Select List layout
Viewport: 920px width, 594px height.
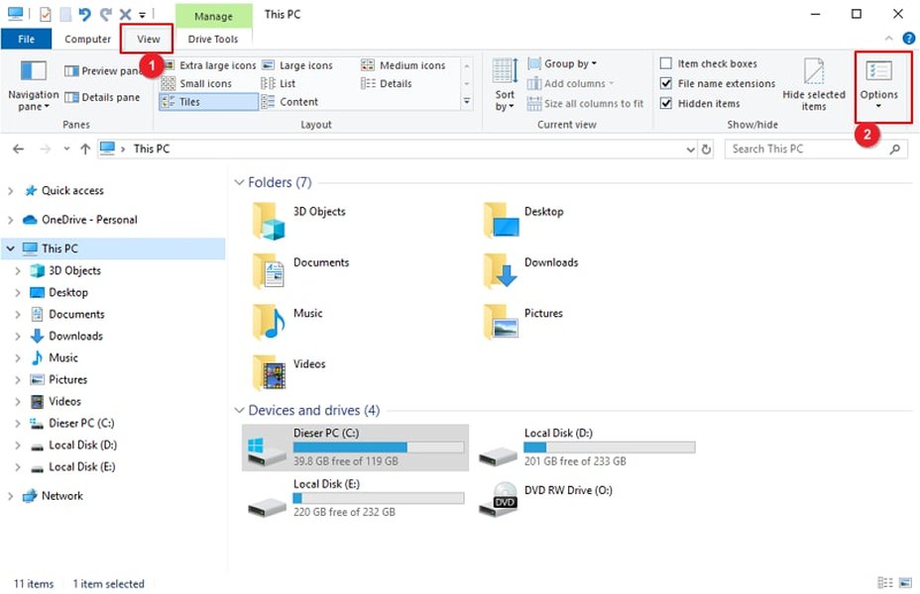click(279, 83)
